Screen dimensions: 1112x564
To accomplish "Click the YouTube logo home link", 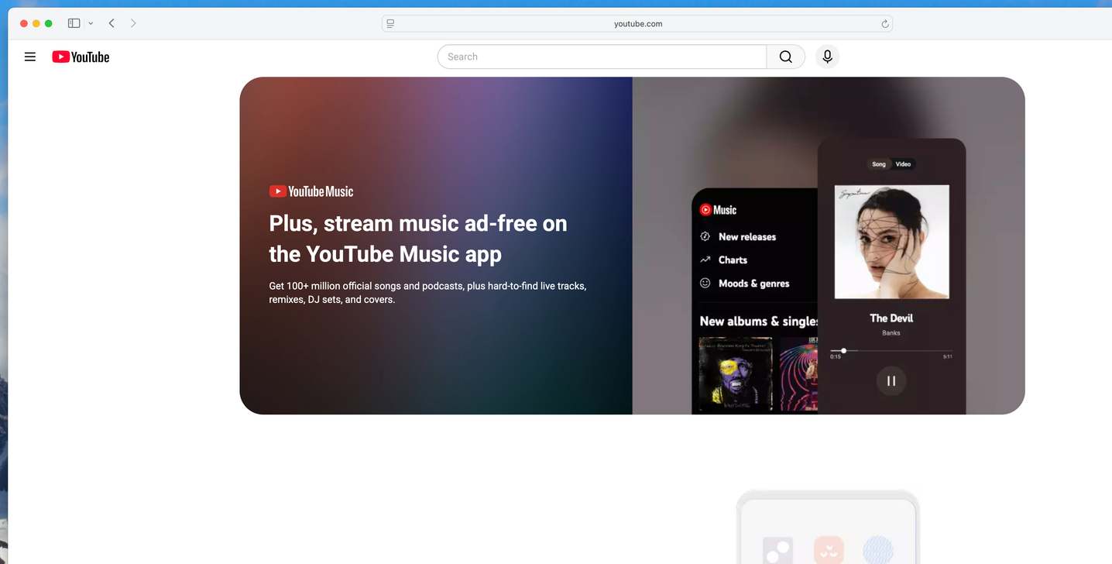I will click(x=81, y=57).
